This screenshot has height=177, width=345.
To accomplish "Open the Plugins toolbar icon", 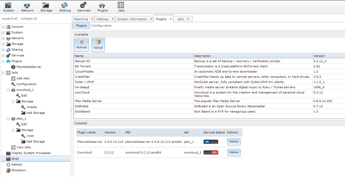I will tap(102, 7).
